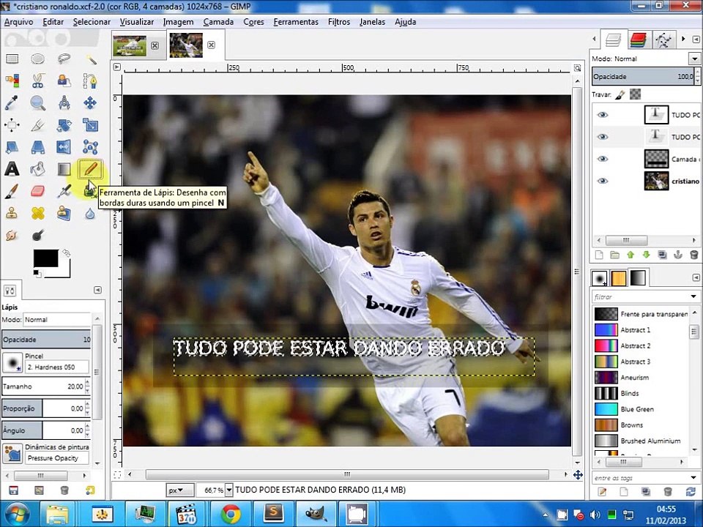Adjust the layer Opacidade slider
This screenshot has height=527, width=703.
coord(643,77)
